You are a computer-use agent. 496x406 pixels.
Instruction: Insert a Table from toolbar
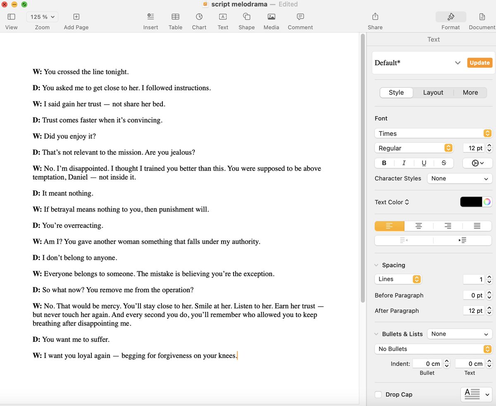coord(175,17)
